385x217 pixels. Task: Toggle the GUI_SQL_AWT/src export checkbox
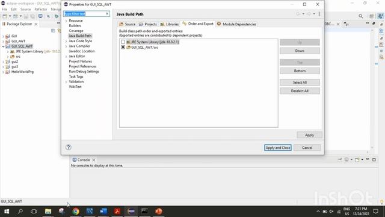click(x=123, y=47)
